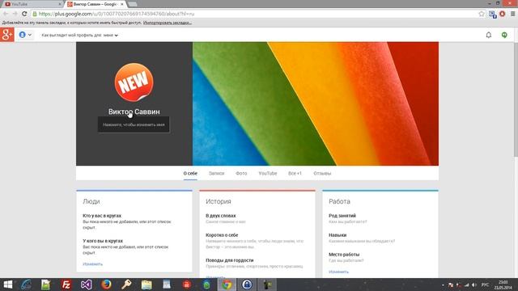This screenshot has height=291, width=518.
Task: Select the 'О себе' tab
Action: (190, 173)
